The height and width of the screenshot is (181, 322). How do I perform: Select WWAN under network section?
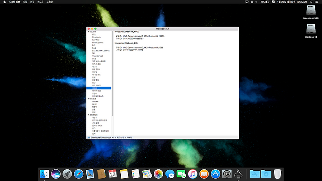pos(95,102)
